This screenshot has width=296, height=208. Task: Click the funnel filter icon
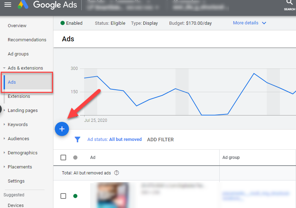(77, 139)
